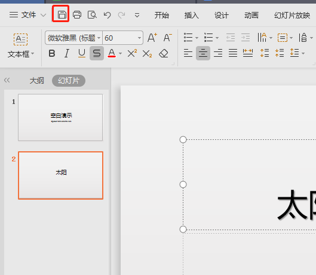Click the title text 太阳 on slide
The width and height of the screenshot is (316, 275).
click(x=297, y=206)
